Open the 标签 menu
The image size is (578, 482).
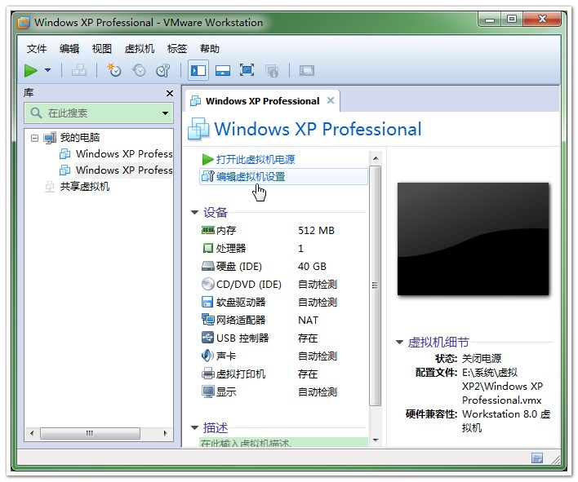[177, 49]
